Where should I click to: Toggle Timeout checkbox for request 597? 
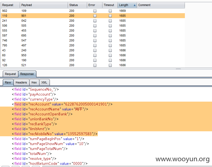pyautogui.click(x=110, y=35)
